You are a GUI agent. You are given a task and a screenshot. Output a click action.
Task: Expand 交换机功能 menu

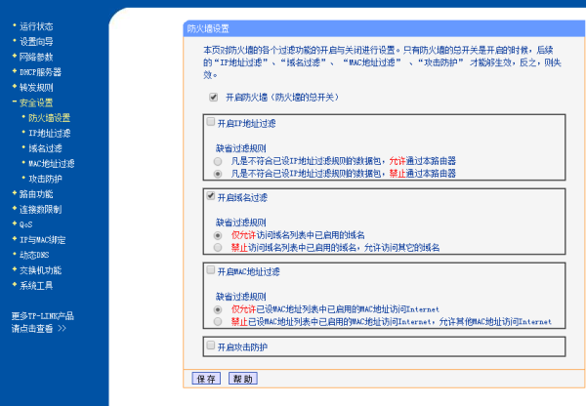pos(40,270)
